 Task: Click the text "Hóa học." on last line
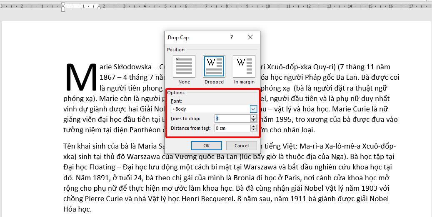(77, 209)
